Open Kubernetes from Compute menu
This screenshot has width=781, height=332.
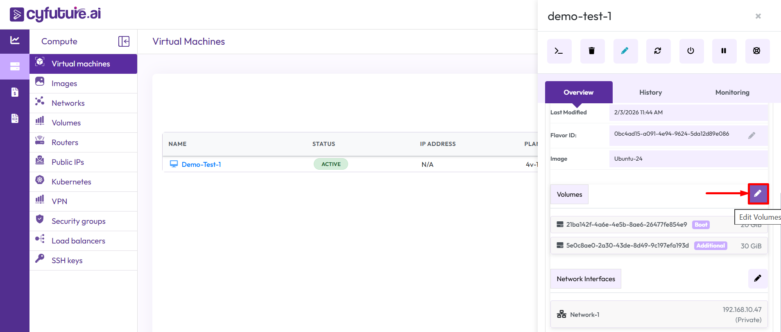pos(71,182)
